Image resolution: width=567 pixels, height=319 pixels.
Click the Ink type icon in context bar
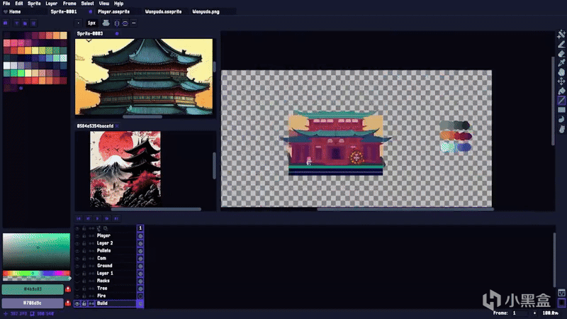[106, 23]
